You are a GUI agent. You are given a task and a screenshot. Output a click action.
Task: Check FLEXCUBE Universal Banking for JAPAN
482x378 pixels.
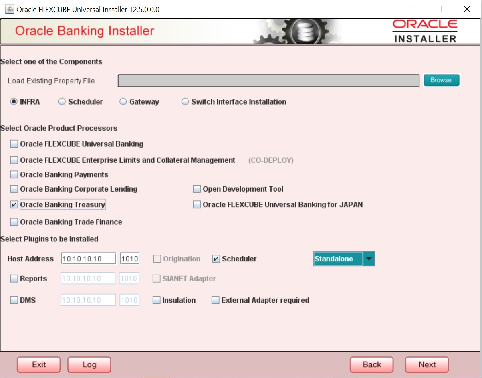tap(197, 205)
